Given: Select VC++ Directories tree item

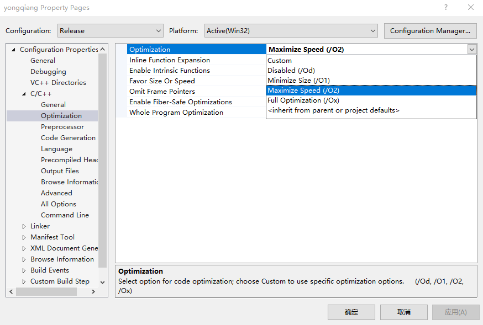Looking at the screenshot, I should (58, 83).
